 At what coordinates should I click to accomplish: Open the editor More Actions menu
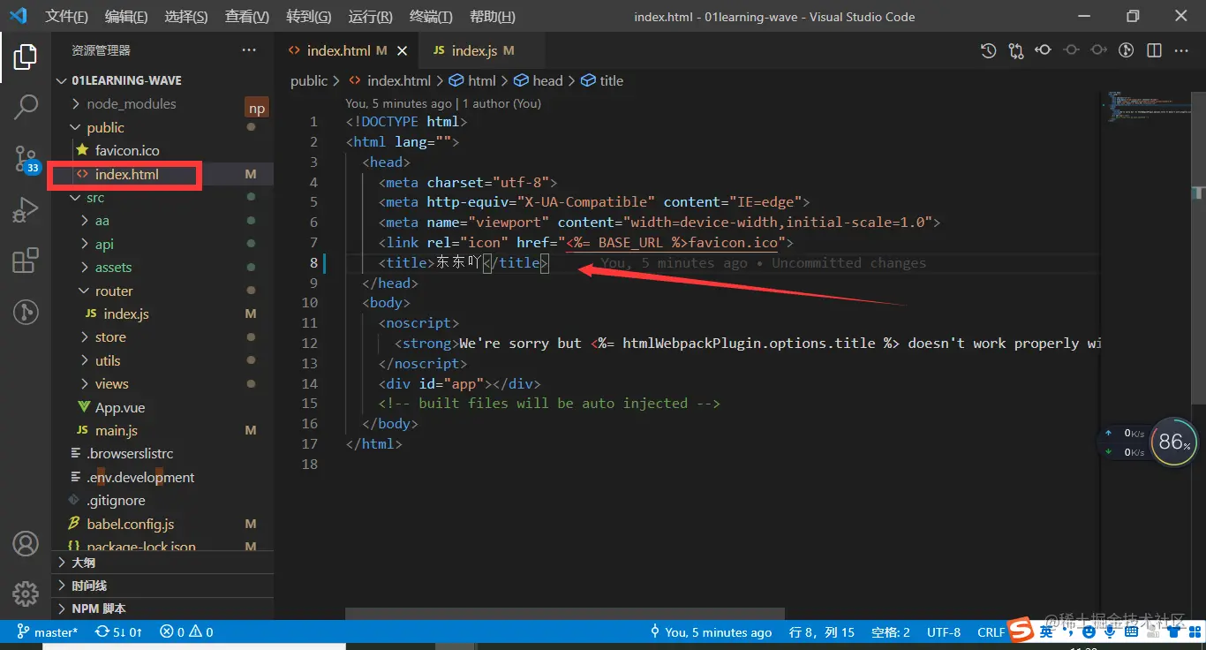(1181, 50)
